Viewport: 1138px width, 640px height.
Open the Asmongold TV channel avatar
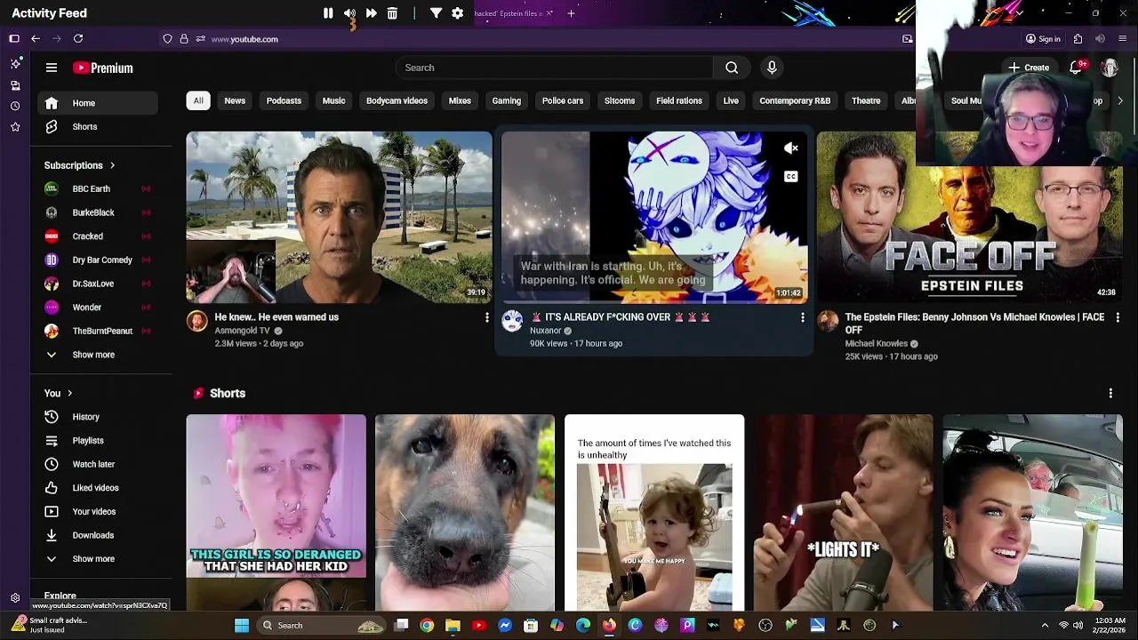(x=197, y=321)
